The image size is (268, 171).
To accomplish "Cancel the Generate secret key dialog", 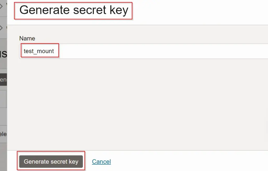I will coord(101,162).
